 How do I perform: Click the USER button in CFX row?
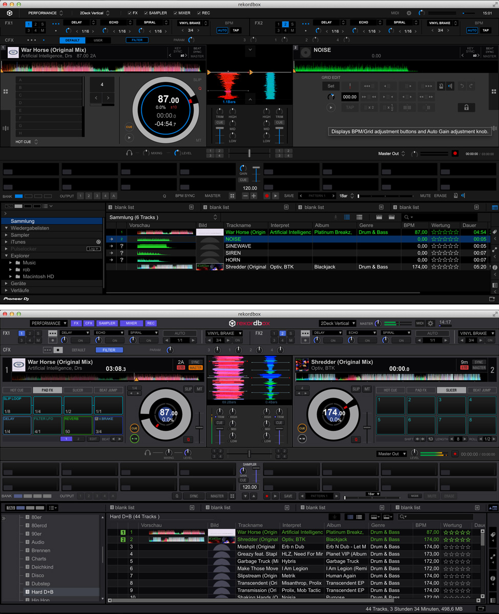[98, 40]
